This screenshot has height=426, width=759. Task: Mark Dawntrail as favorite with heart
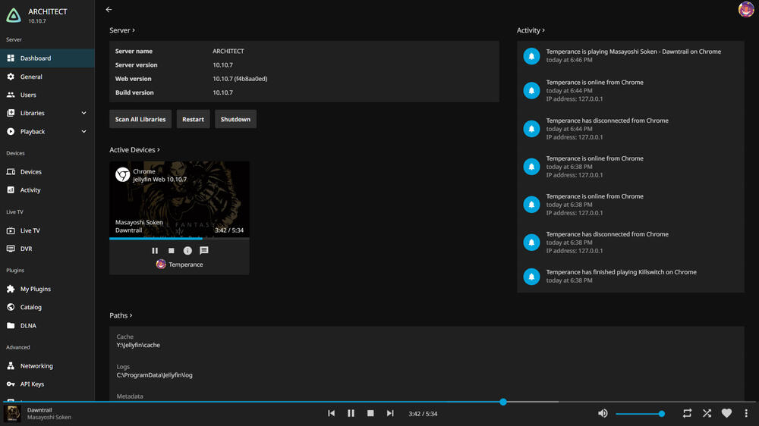pyautogui.click(x=726, y=413)
